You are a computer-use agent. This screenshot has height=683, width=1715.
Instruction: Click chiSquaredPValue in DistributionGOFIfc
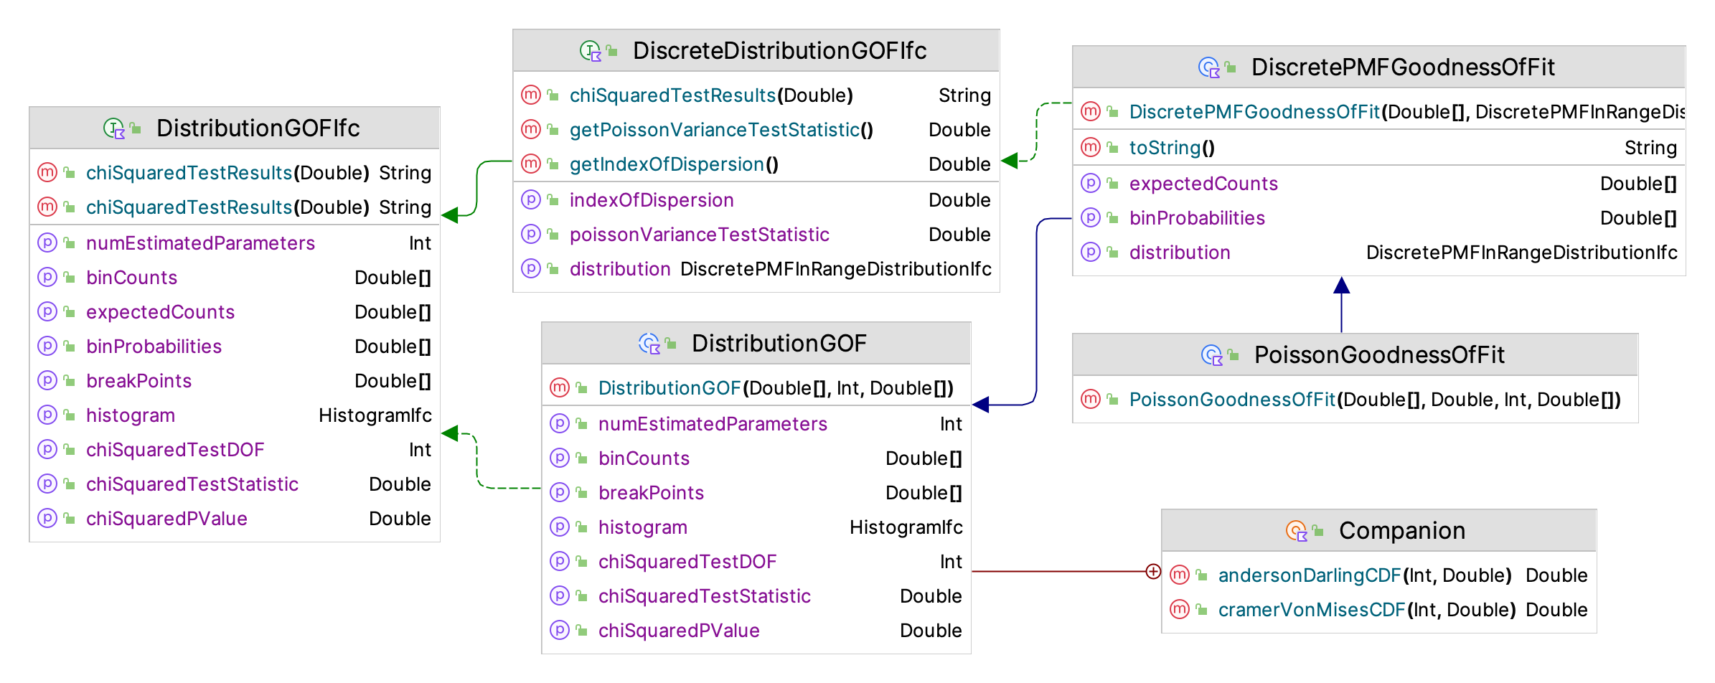166,519
